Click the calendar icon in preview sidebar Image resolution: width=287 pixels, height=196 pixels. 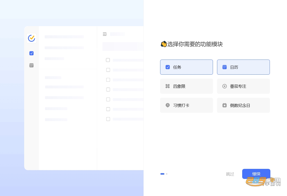click(31, 65)
